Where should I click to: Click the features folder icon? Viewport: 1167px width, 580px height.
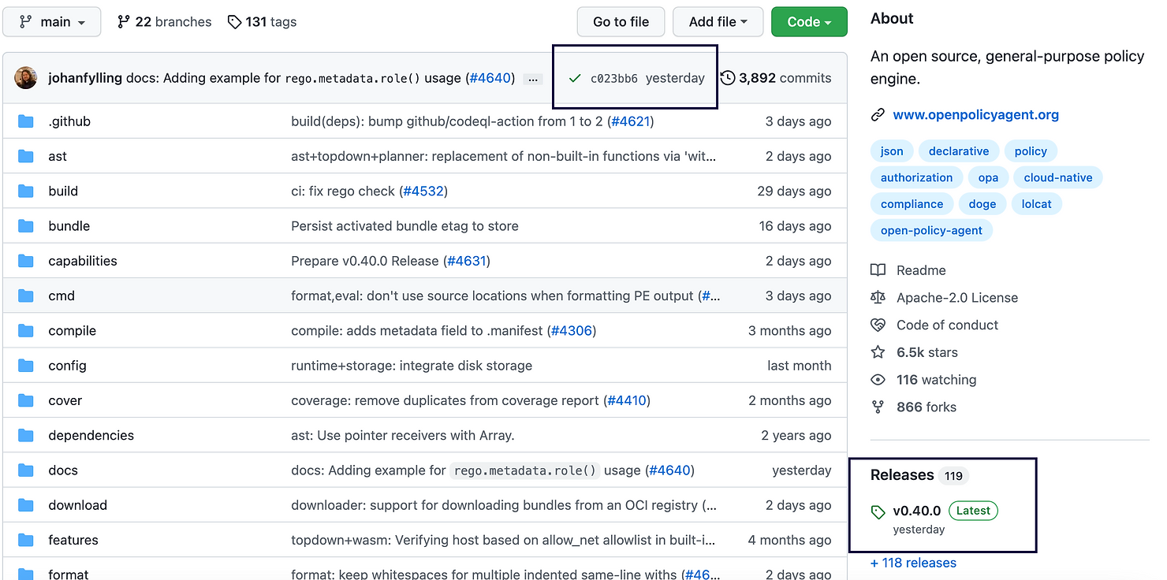click(26, 540)
